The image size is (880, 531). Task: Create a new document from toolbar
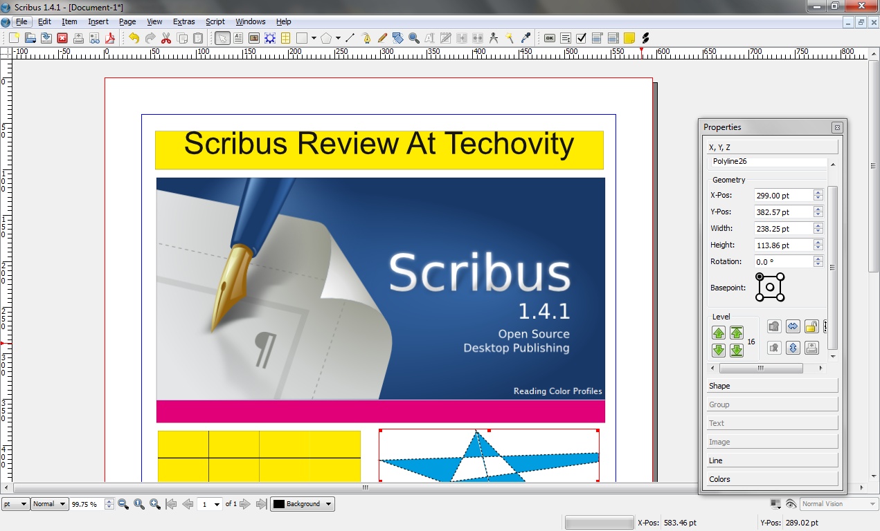[x=14, y=38]
